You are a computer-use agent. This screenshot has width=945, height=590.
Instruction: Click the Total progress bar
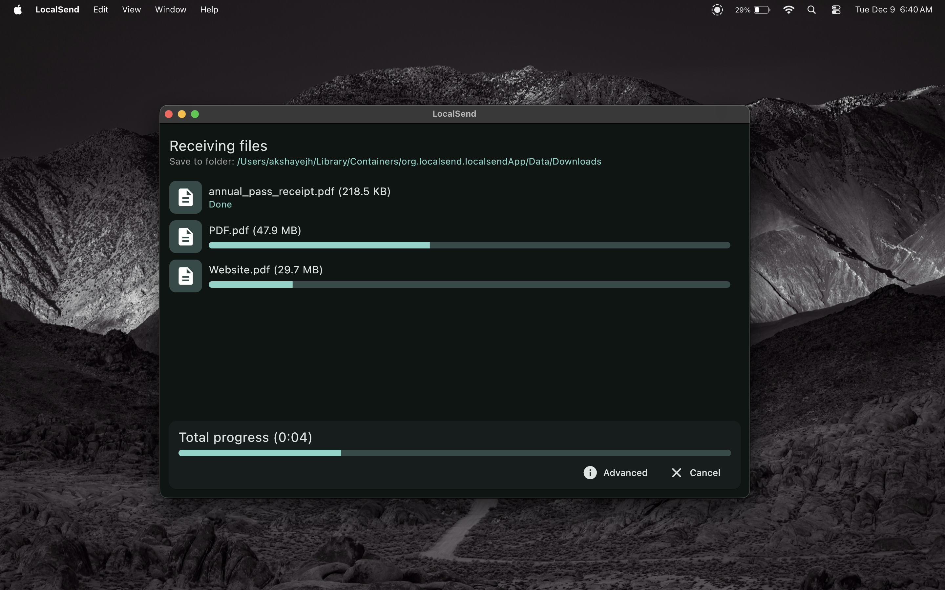point(454,453)
